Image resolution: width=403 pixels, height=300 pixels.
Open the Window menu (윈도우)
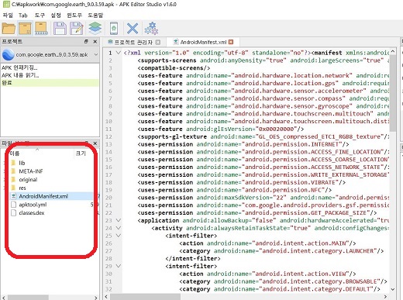(74, 16)
